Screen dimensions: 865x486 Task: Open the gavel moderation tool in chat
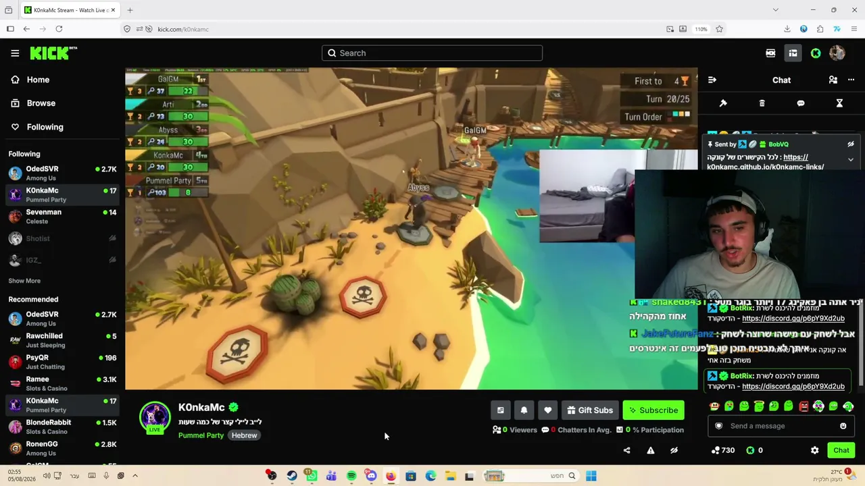tap(723, 103)
